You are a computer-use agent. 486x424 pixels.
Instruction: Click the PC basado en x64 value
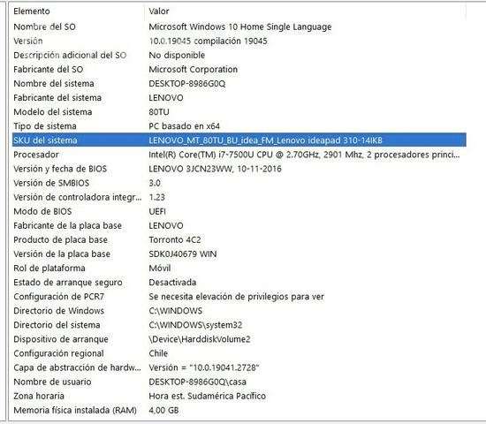(x=184, y=126)
